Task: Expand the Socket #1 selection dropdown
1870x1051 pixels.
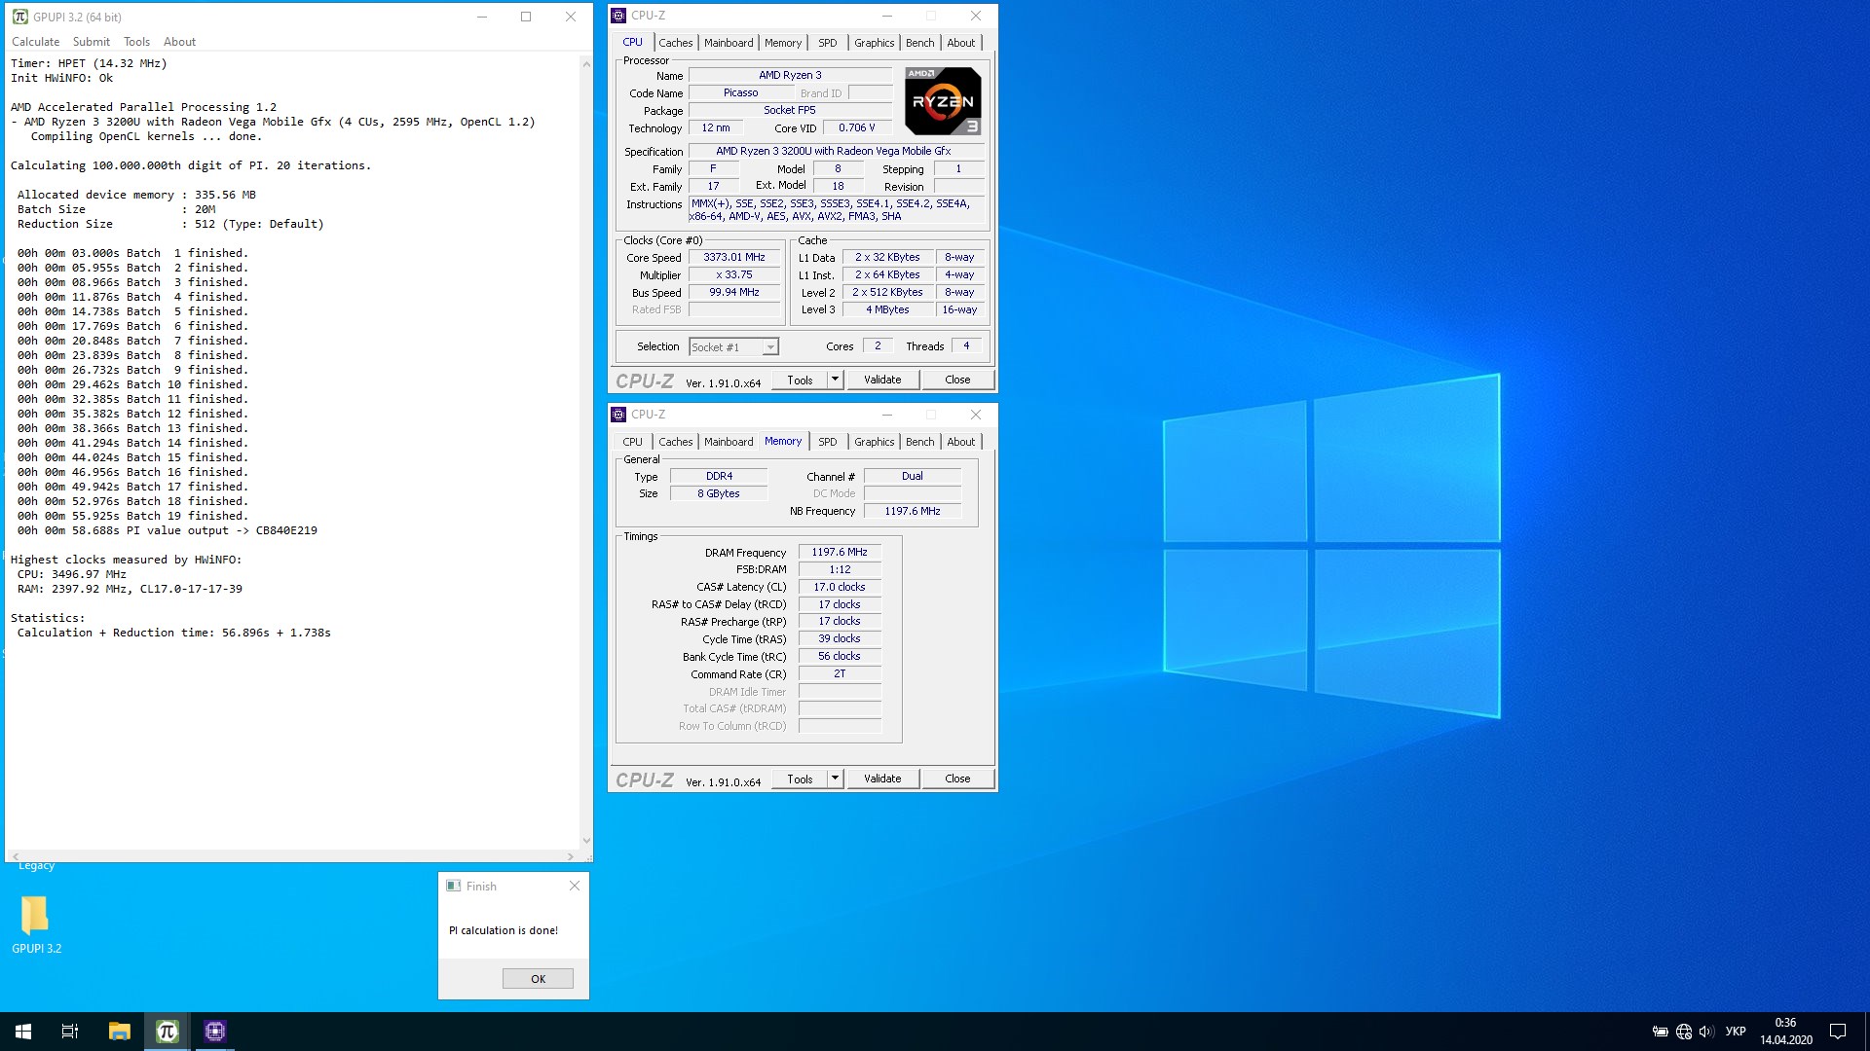Action: (769, 347)
